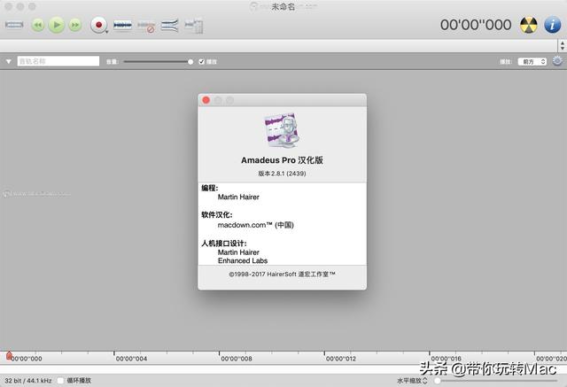Click macdown.com credit text
This screenshot has height=387, width=567.
click(256, 225)
